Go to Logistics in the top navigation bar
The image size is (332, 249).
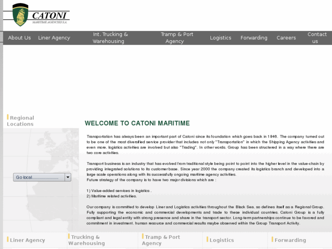221,38
